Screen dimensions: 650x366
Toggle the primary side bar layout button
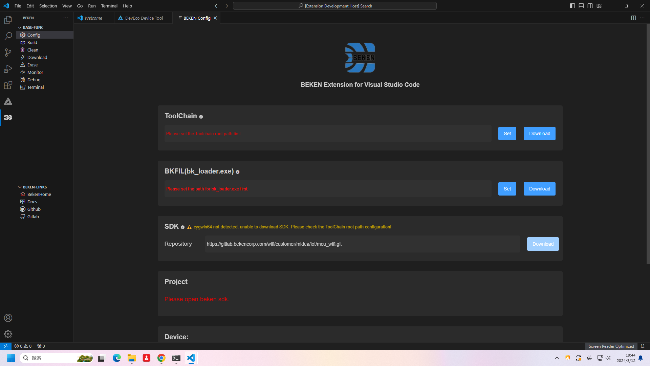tap(572, 6)
